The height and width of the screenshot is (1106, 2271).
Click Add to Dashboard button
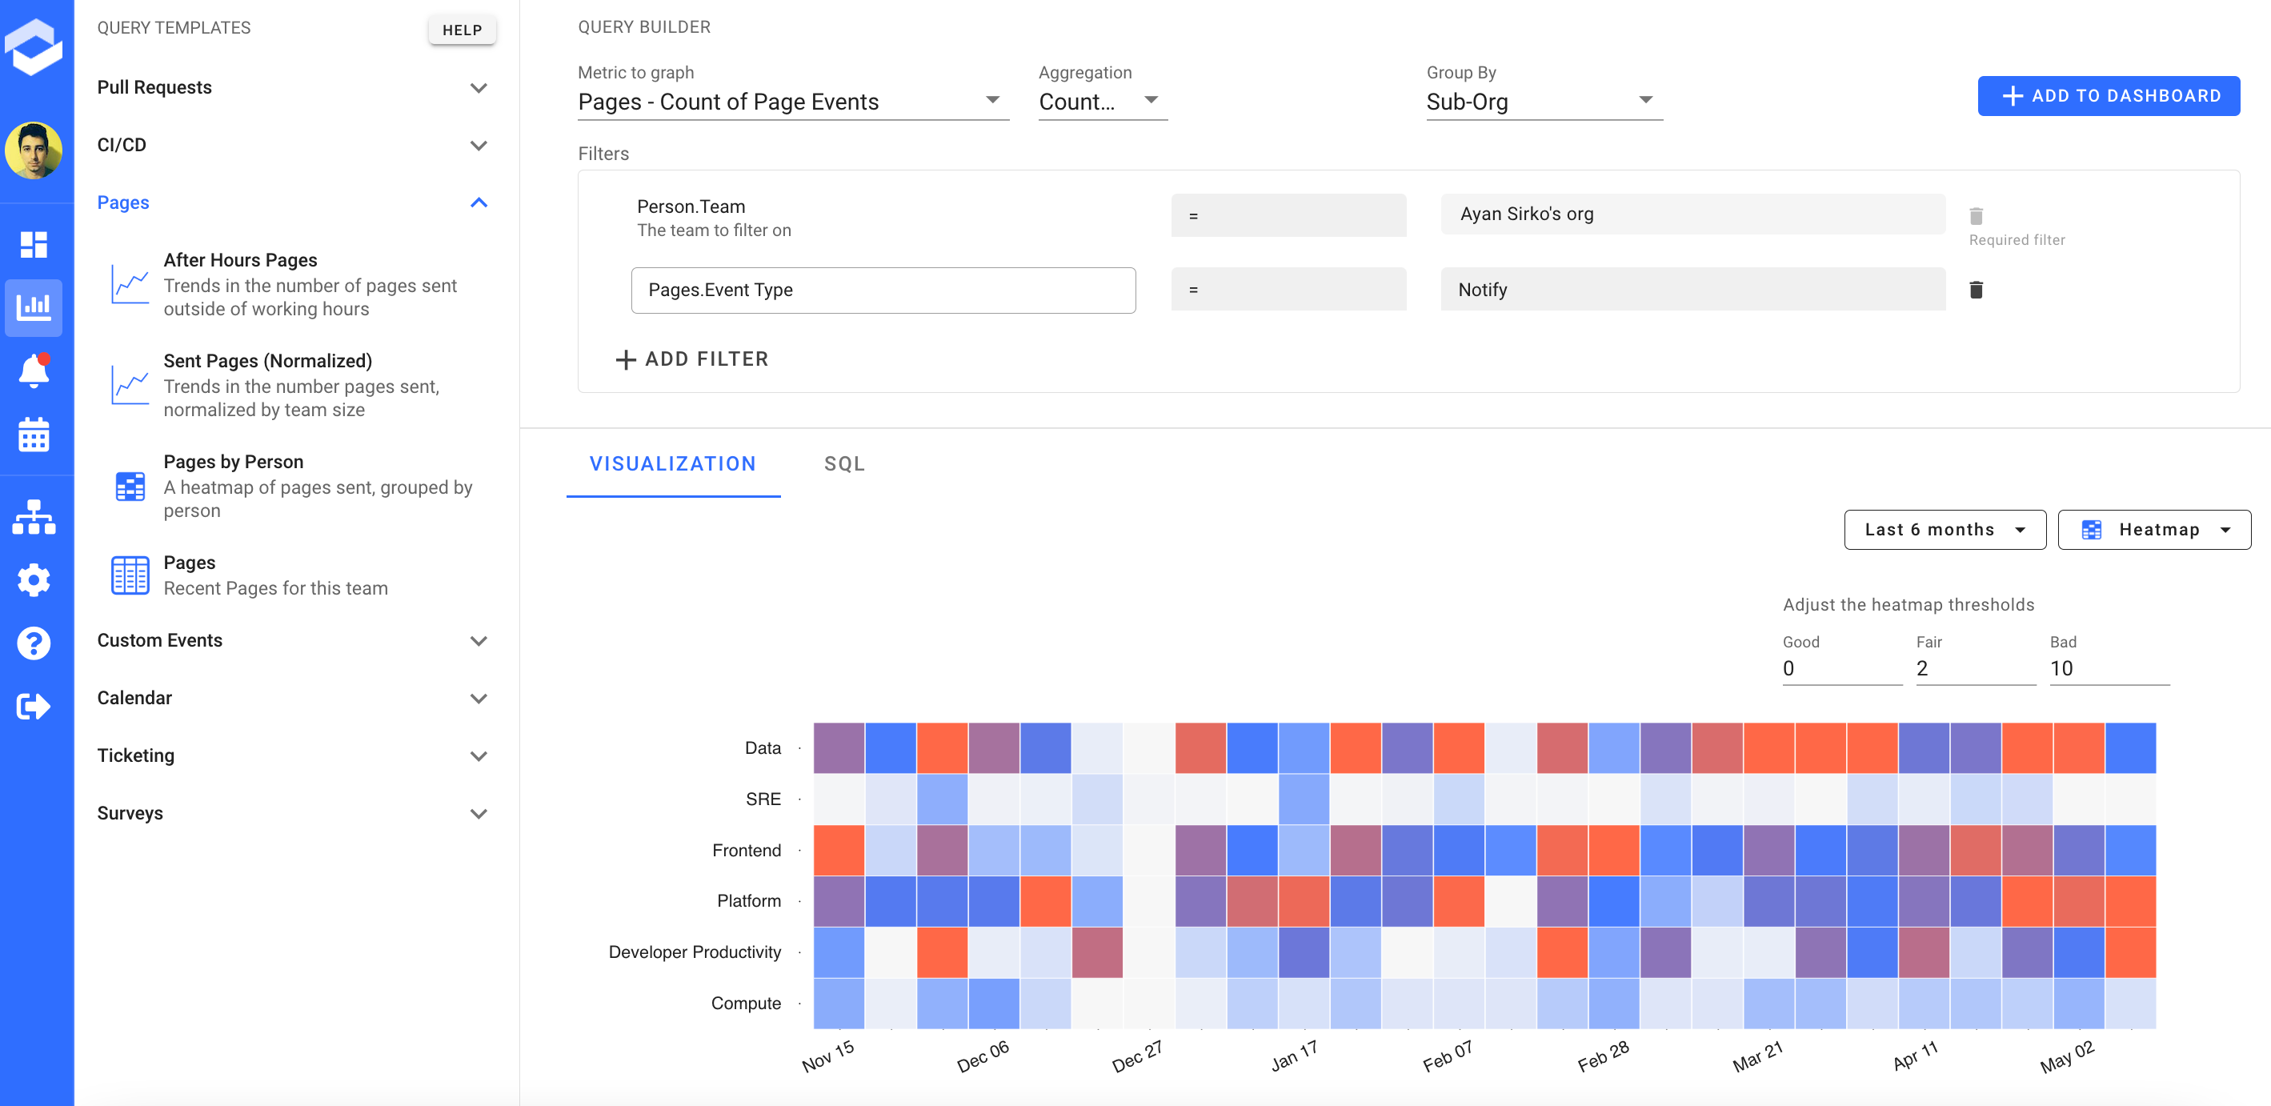2108,95
